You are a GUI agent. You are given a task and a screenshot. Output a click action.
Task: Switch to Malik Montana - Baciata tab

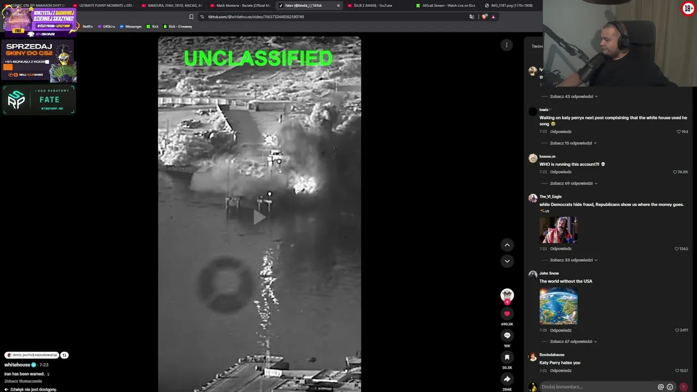tap(240, 5)
